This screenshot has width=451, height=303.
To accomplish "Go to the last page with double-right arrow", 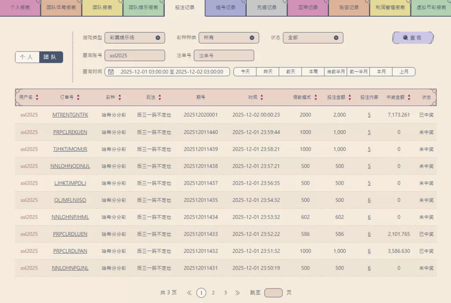I will click(x=237, y=293).
